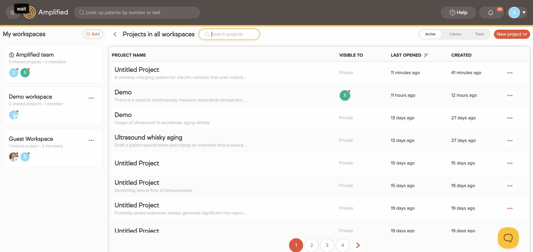Show the Trash view
Viewport: 533px width, 252px height.
click(479, 34)
